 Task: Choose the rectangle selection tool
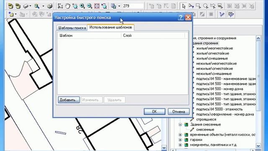pos(198,6)
